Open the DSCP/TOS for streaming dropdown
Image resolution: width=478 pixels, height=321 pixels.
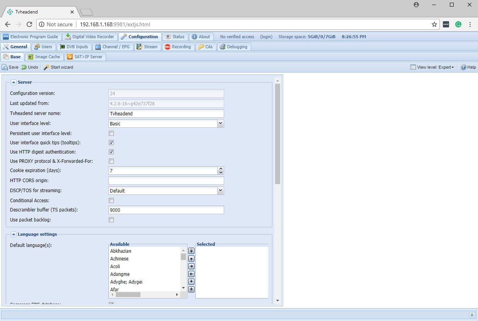pos(220,191)
